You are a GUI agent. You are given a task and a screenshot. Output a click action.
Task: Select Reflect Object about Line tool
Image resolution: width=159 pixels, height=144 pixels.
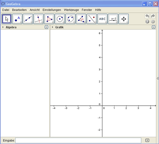point(92,19)
